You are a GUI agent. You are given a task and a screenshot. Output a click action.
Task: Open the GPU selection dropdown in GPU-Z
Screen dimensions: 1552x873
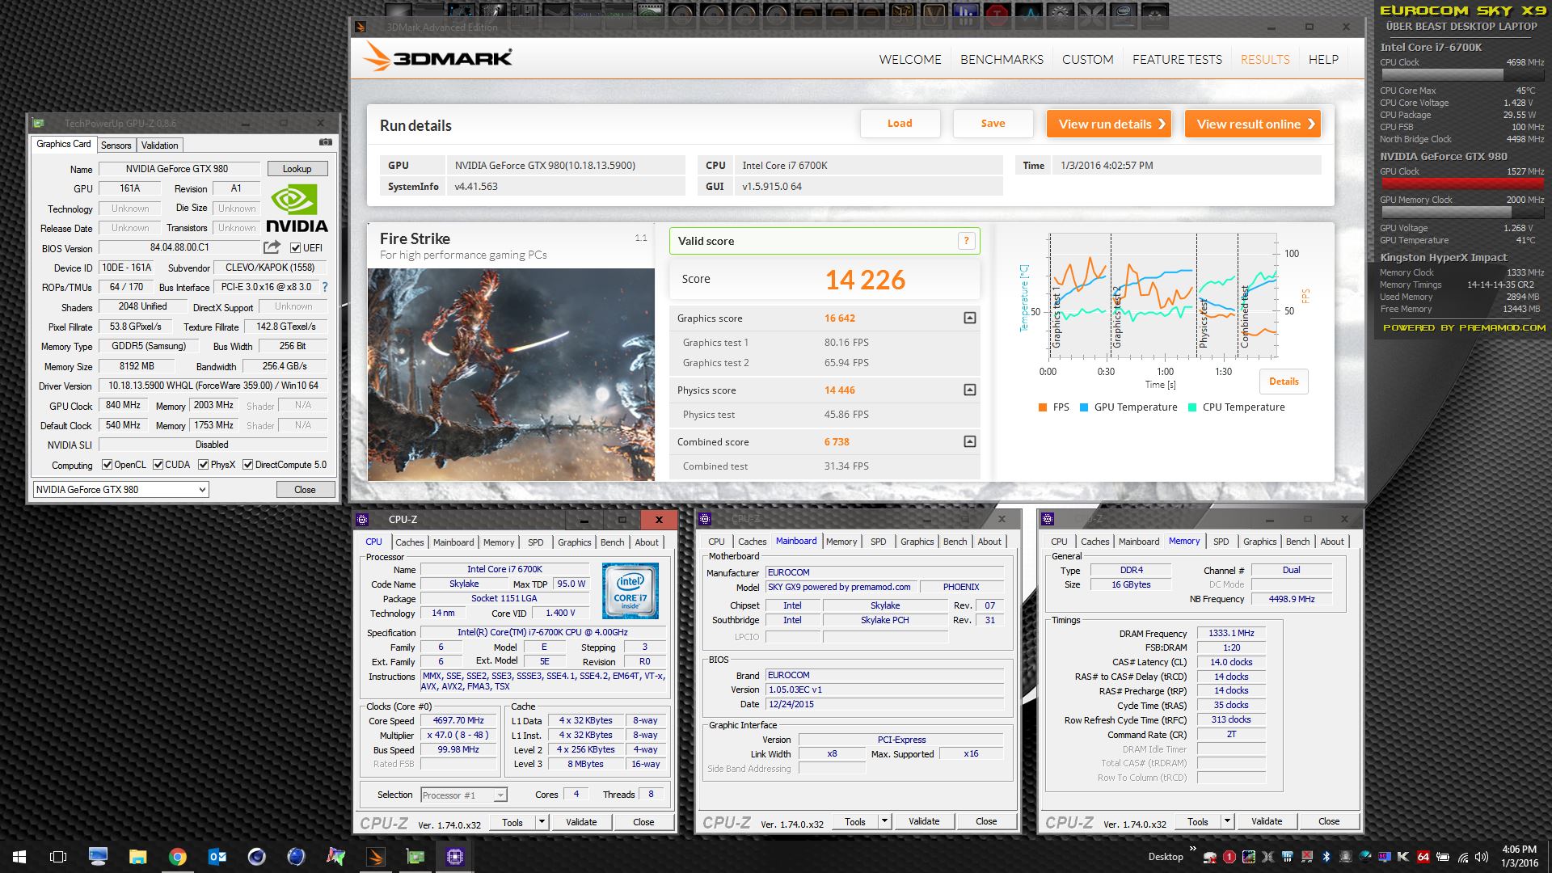[x=120, y=489]
